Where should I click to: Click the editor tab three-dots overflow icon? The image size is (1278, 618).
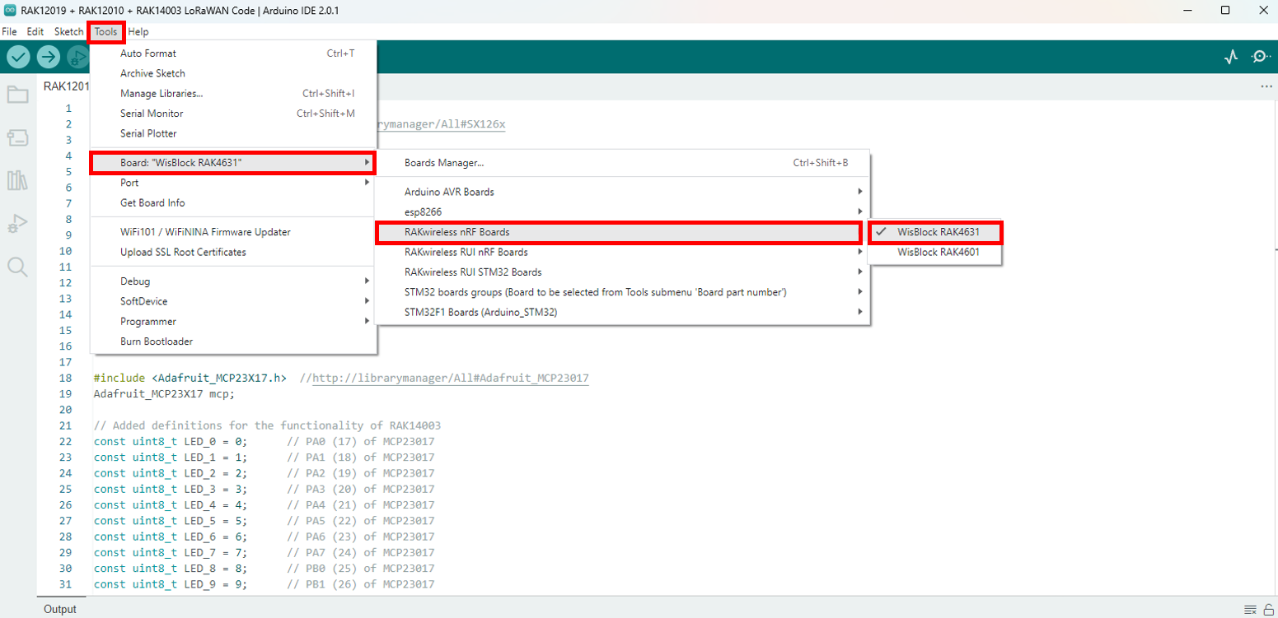pos(1266,86)
